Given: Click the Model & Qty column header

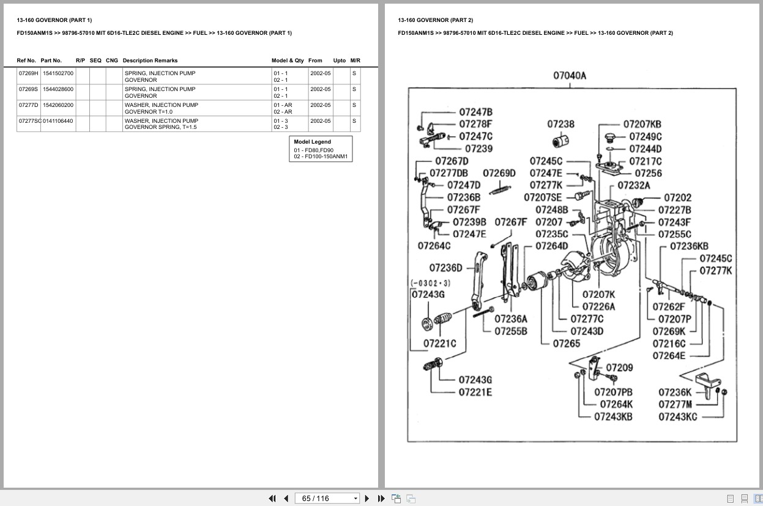Looking at the screenshot, I should click(288, 61).
